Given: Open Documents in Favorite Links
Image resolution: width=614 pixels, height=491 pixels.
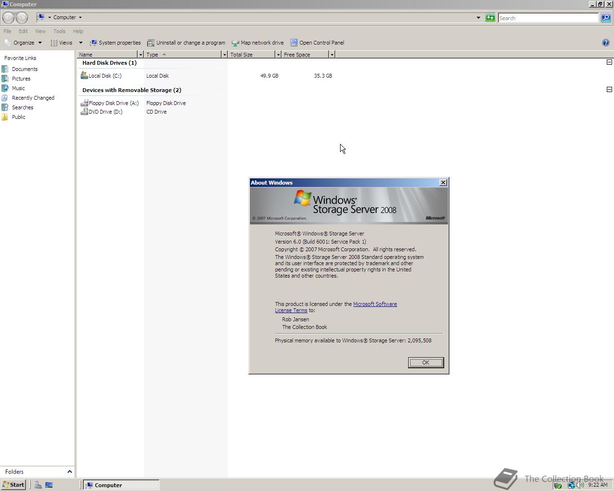Looking at the screenshot, I should pos(24,69).
